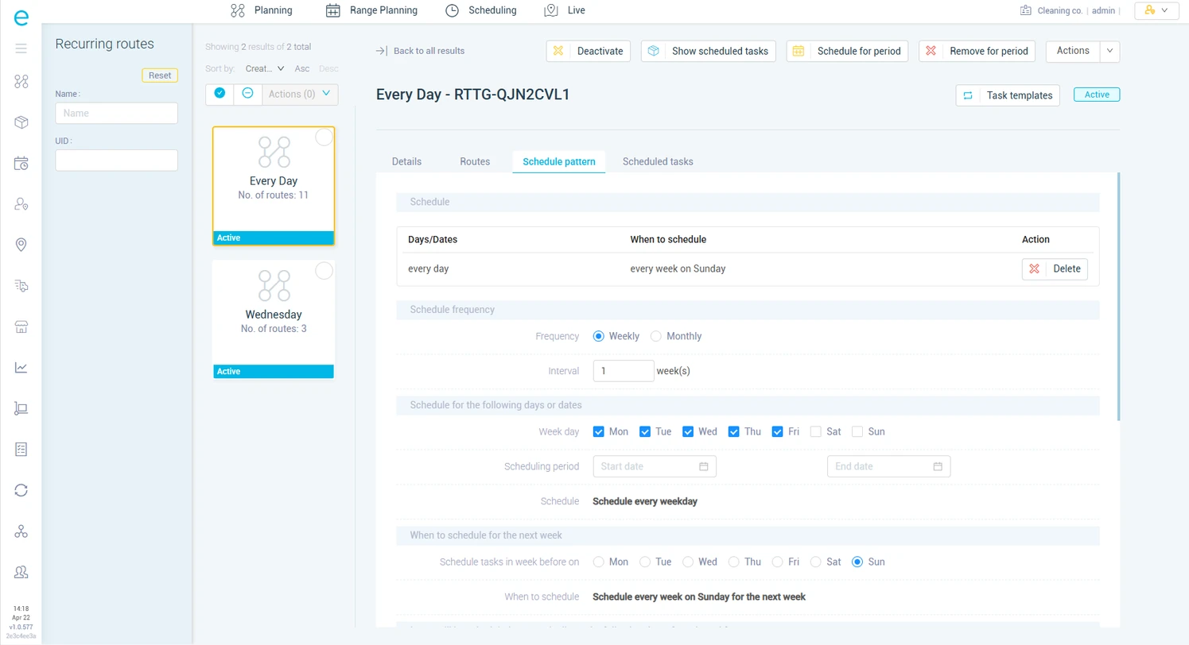
Task: Click the calendar icon in End date field
Action: point(938,466)
